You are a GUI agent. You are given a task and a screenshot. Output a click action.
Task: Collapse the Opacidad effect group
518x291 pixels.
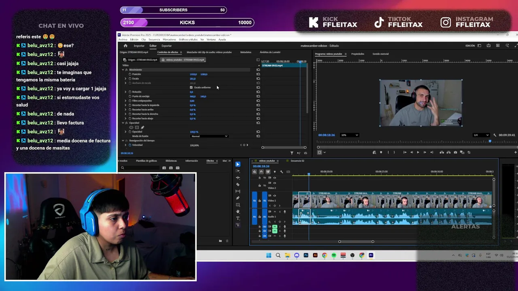123,123
